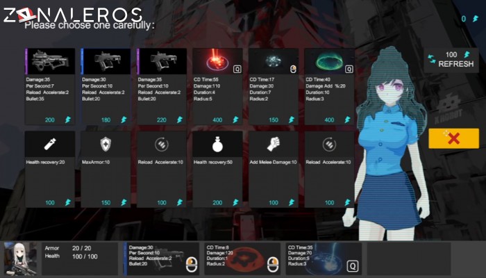
Task: Close the shop with the yellow X button
Action: [x=453, y=138]
